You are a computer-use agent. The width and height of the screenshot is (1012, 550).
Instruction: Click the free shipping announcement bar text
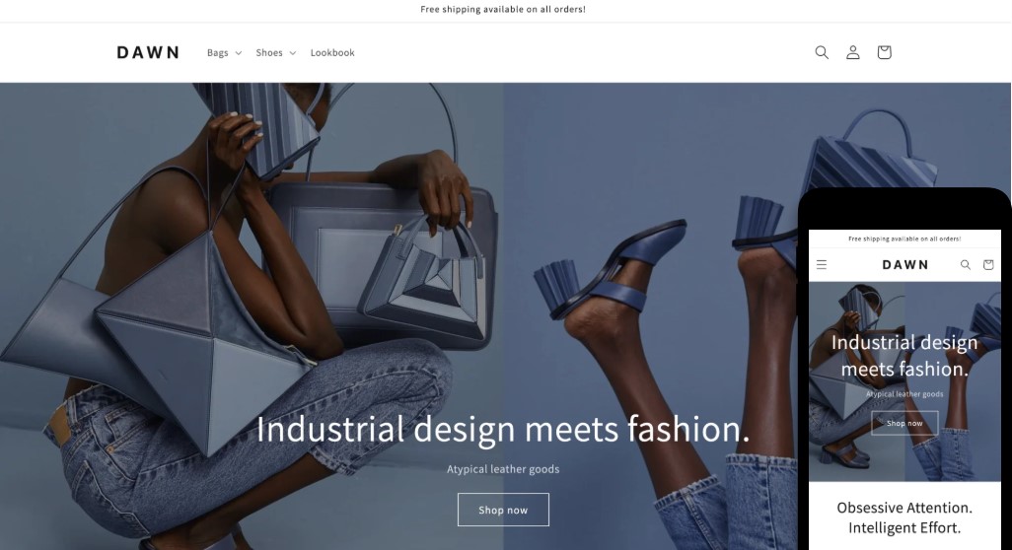503,9
